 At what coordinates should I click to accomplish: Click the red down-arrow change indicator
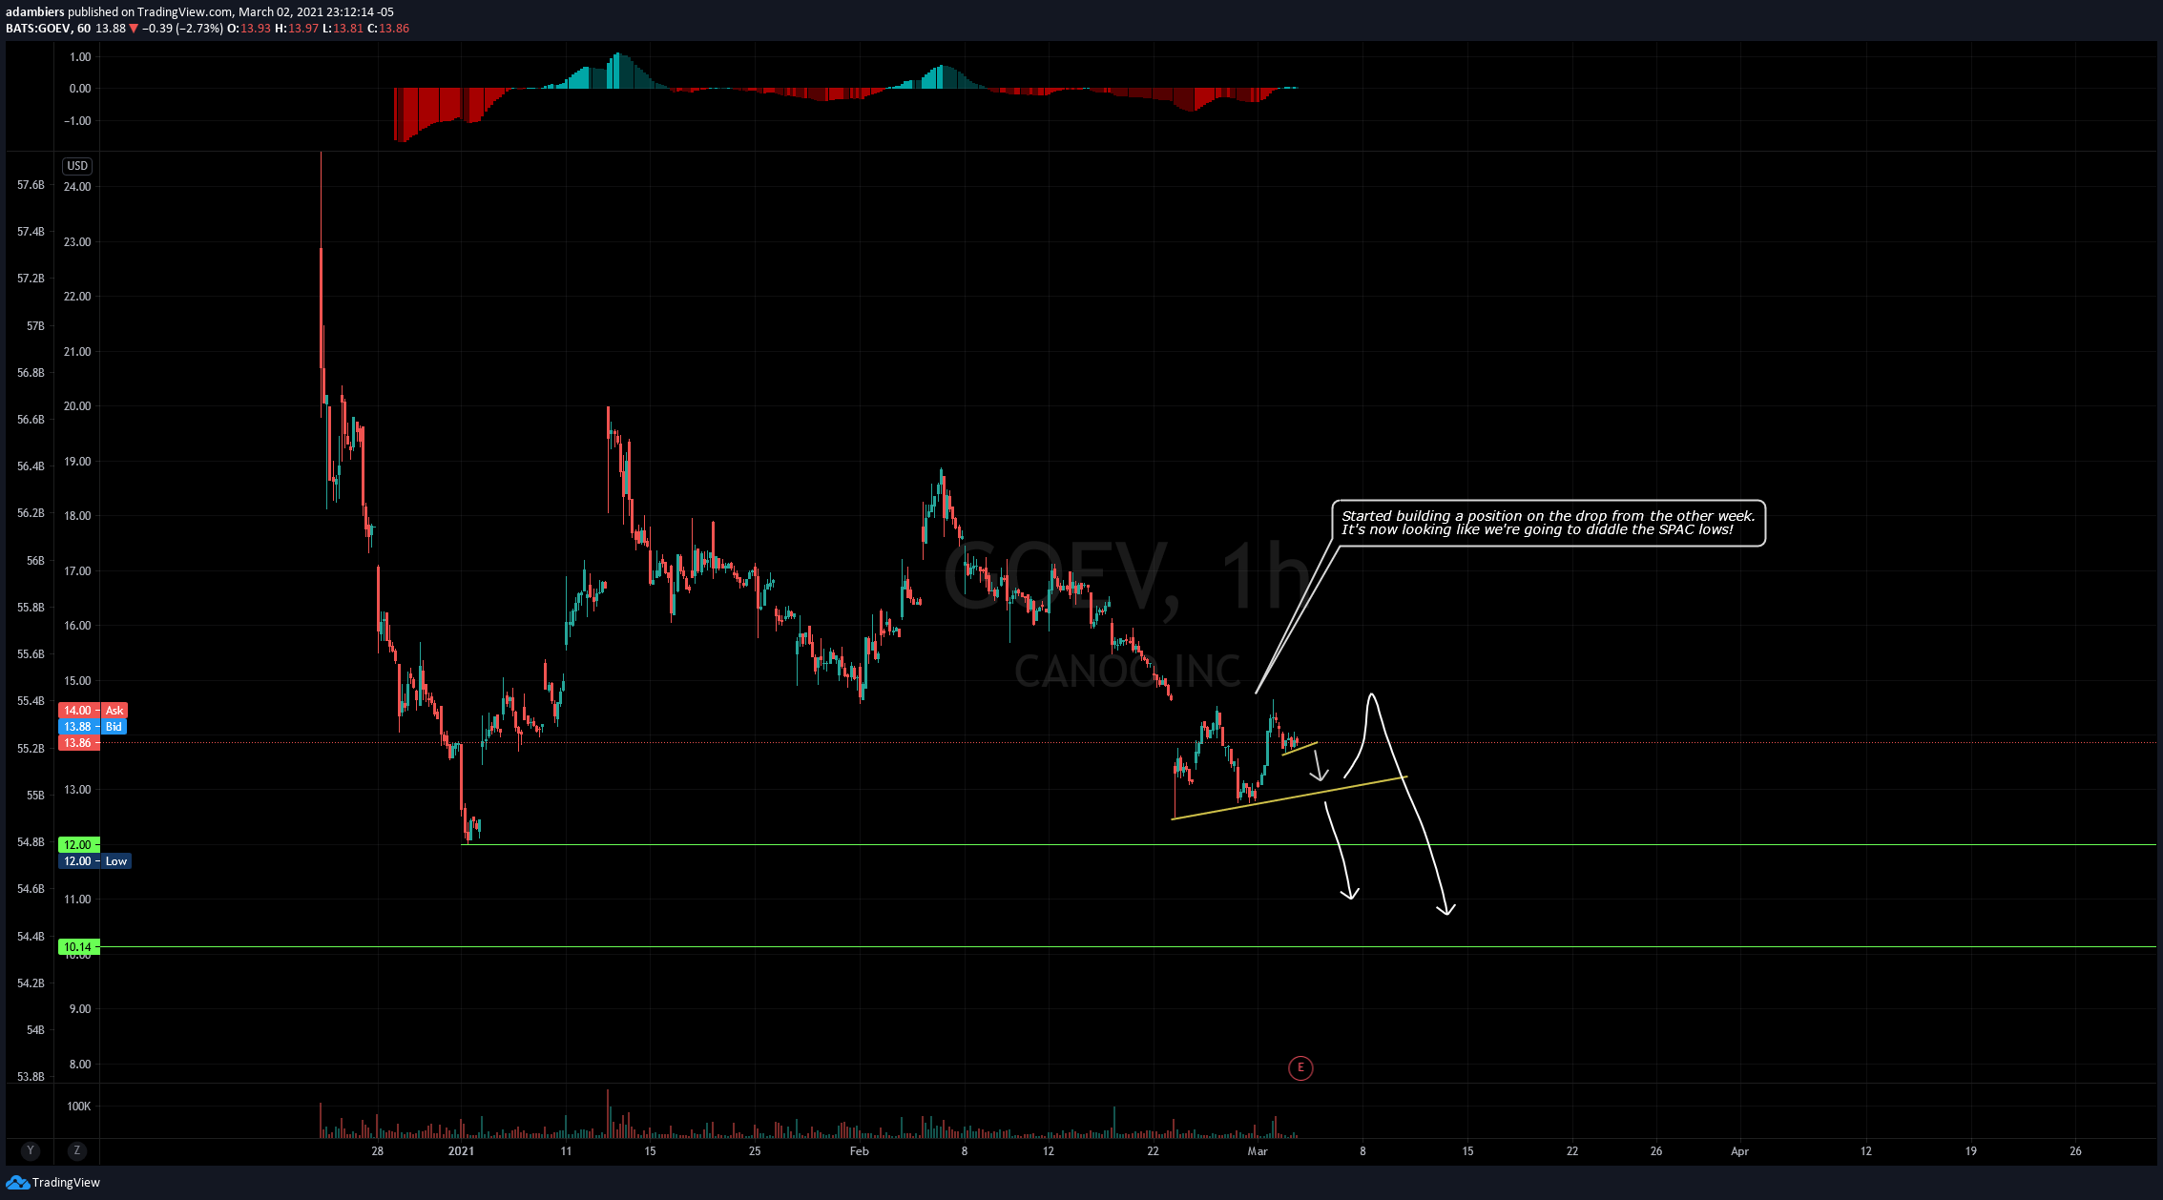(x=134, y=29)
